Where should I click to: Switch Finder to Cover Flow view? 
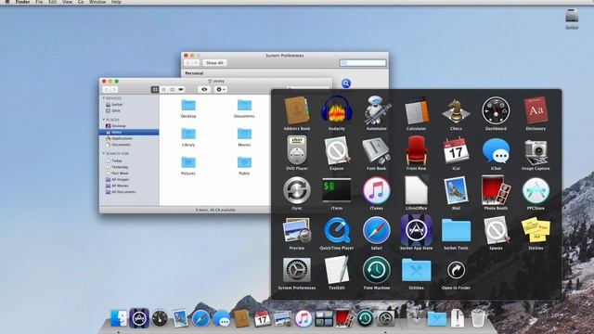181,89
